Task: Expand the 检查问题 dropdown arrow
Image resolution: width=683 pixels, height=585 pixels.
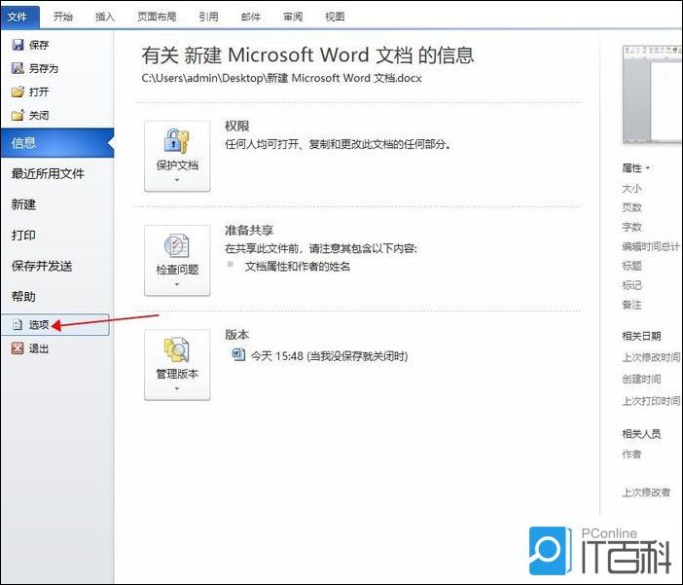Action: (177, 284)
